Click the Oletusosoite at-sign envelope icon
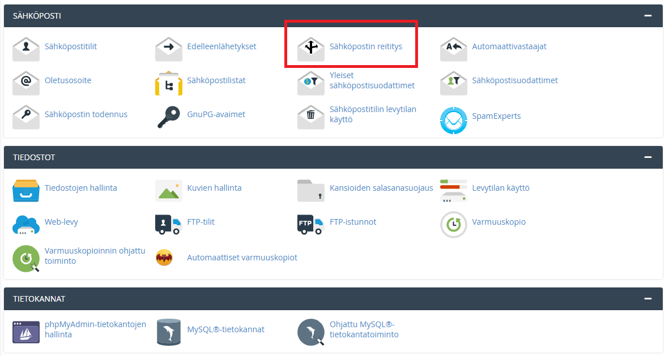Image resolution: width=665 pixels, height=356 pixels. point(26,83)
